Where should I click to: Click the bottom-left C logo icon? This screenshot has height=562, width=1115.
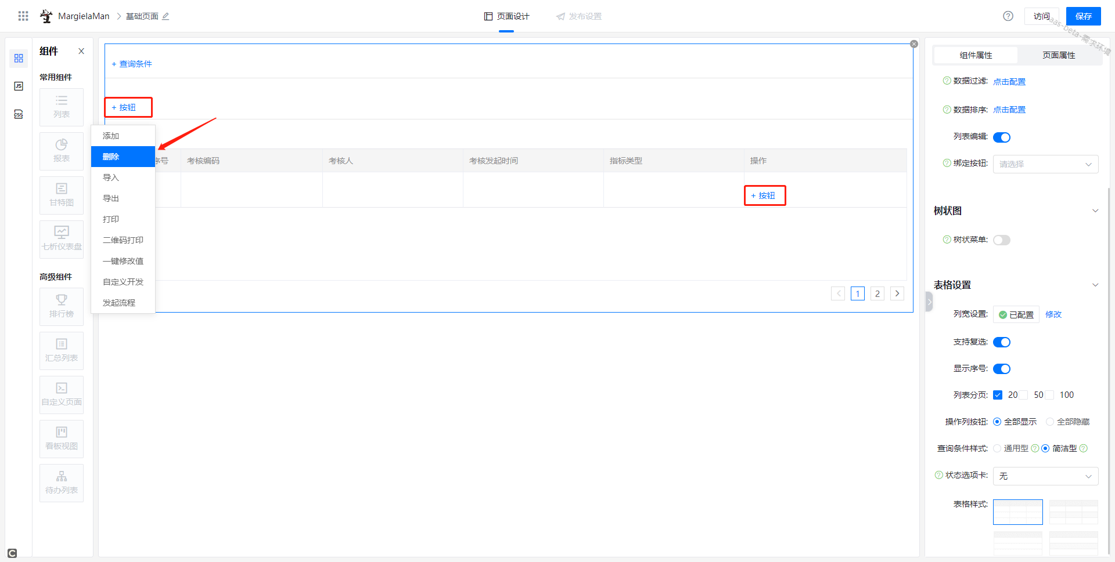[12, 553]
